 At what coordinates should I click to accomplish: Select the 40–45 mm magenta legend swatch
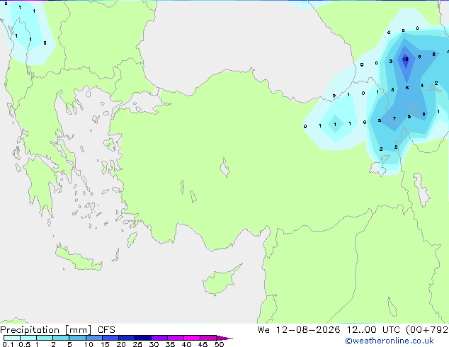192,338
